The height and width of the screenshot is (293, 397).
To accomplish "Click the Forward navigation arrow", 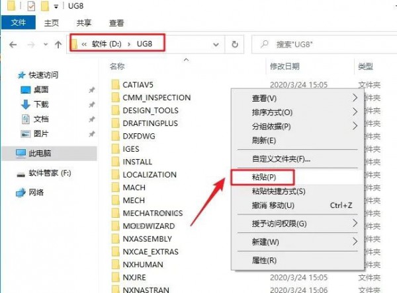I will 31,45.
